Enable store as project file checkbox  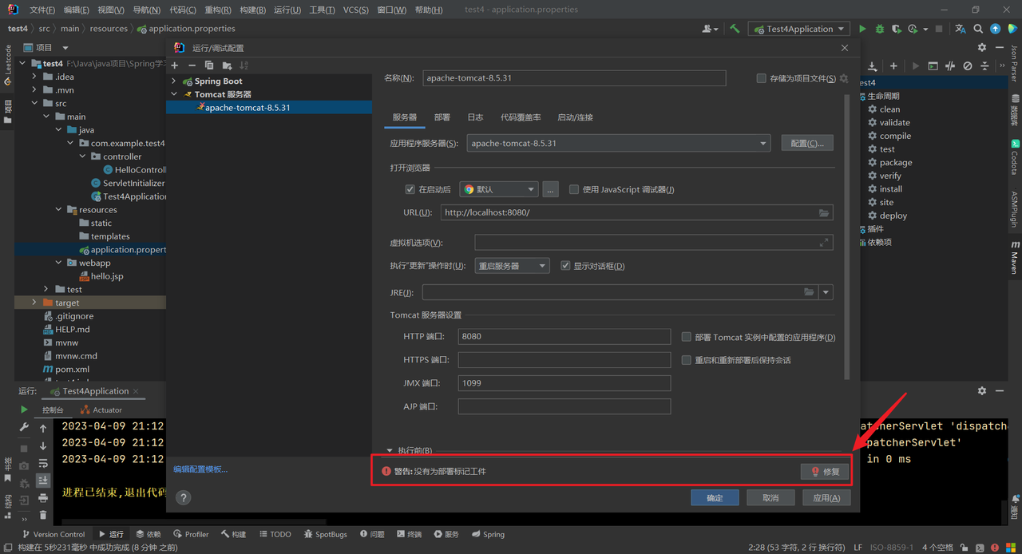click(762, 78)
